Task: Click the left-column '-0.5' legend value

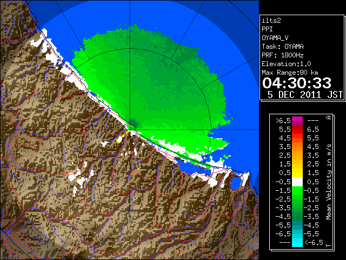Action: [283, 182]
